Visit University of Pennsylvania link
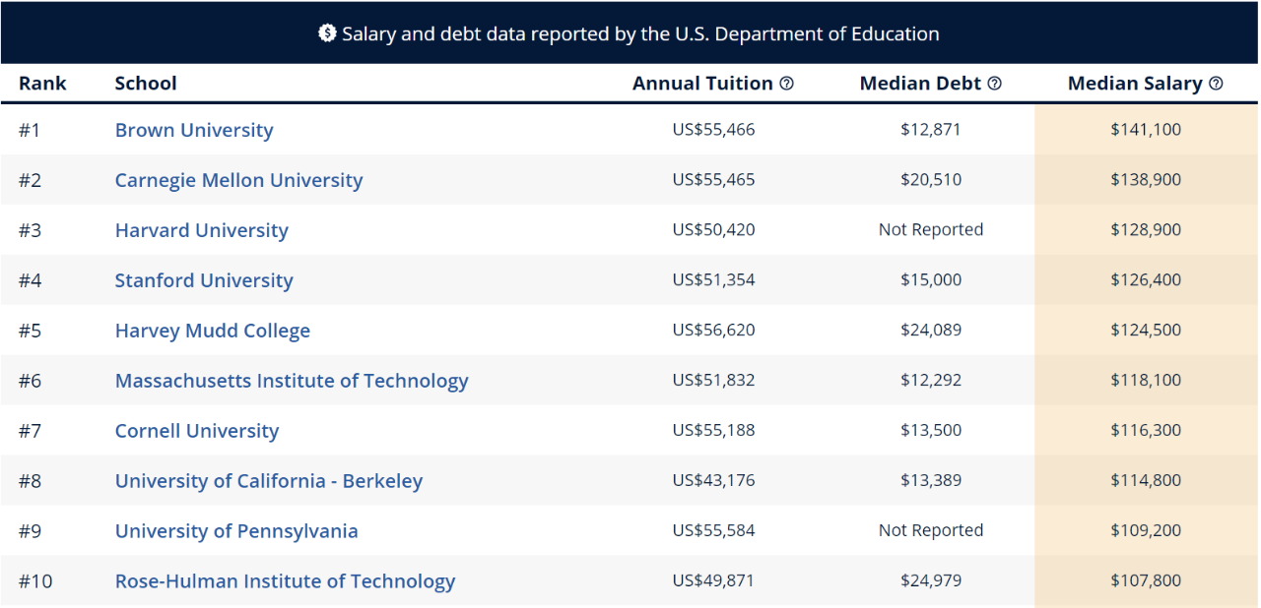This screenshot has height=608, width=1261. (236, 531)
